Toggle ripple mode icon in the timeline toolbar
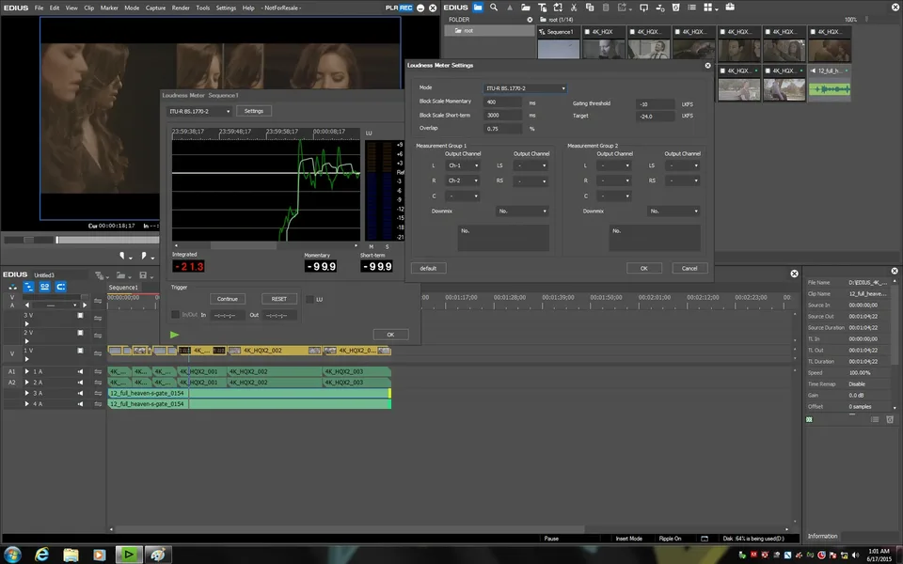This screenshot has width=903, height=564. pyautogui.click(x=29, y=287)
